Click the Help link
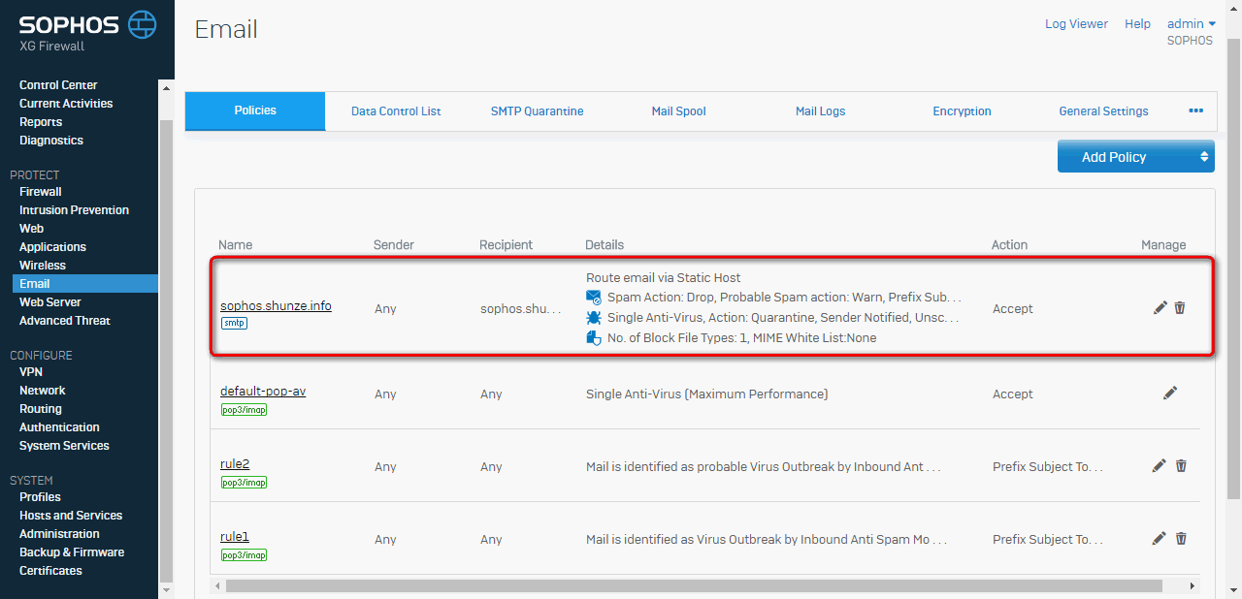Viewport: 1242px width, 599px height. [1137, 24]
